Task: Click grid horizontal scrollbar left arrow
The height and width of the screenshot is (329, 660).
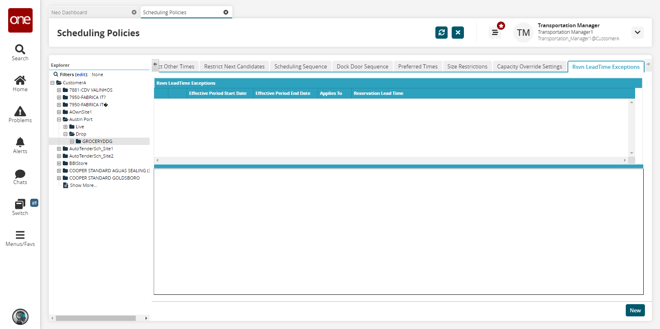Action: pos(157,160)
